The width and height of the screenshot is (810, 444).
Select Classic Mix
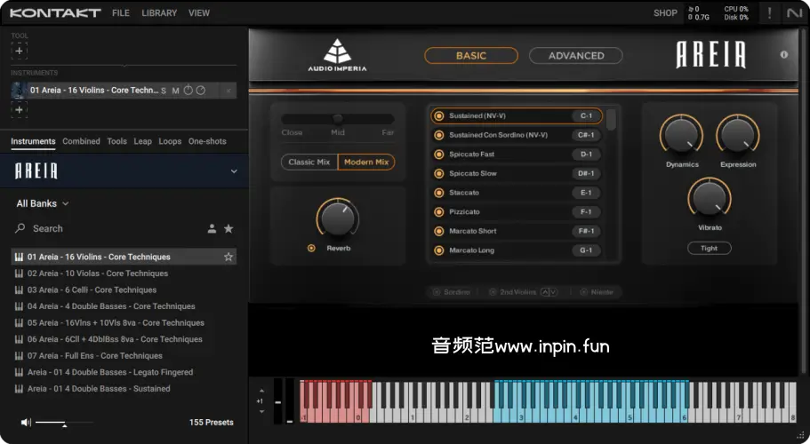309,162
